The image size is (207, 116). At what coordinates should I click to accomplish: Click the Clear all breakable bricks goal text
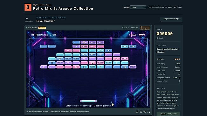(x=168, y=51)
